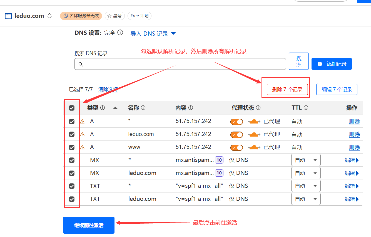The image size is (371, 237).
Task: Open TTL dropdown for TXT leduo.com record
Action: pos(306,199)
